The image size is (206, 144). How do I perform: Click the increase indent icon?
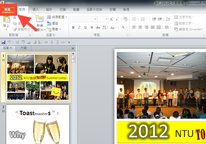(x=160, y=19)
